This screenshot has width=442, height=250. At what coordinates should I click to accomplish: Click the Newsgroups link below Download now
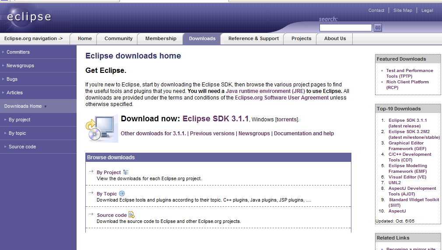click(x=254, y=134)
